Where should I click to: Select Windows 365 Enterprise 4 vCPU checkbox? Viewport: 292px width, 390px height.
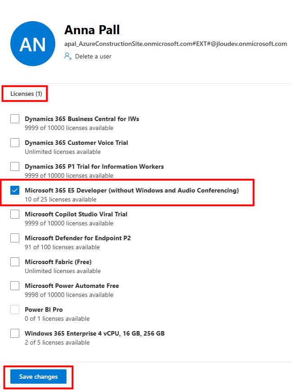click(x=15, y=333)
